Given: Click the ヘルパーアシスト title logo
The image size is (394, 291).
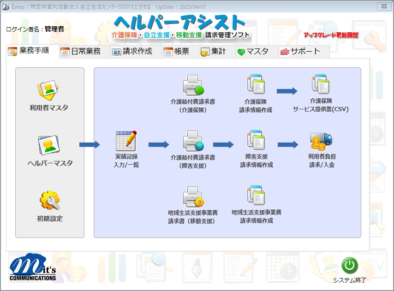Looking at the screenshot, I should coord(179,22).
